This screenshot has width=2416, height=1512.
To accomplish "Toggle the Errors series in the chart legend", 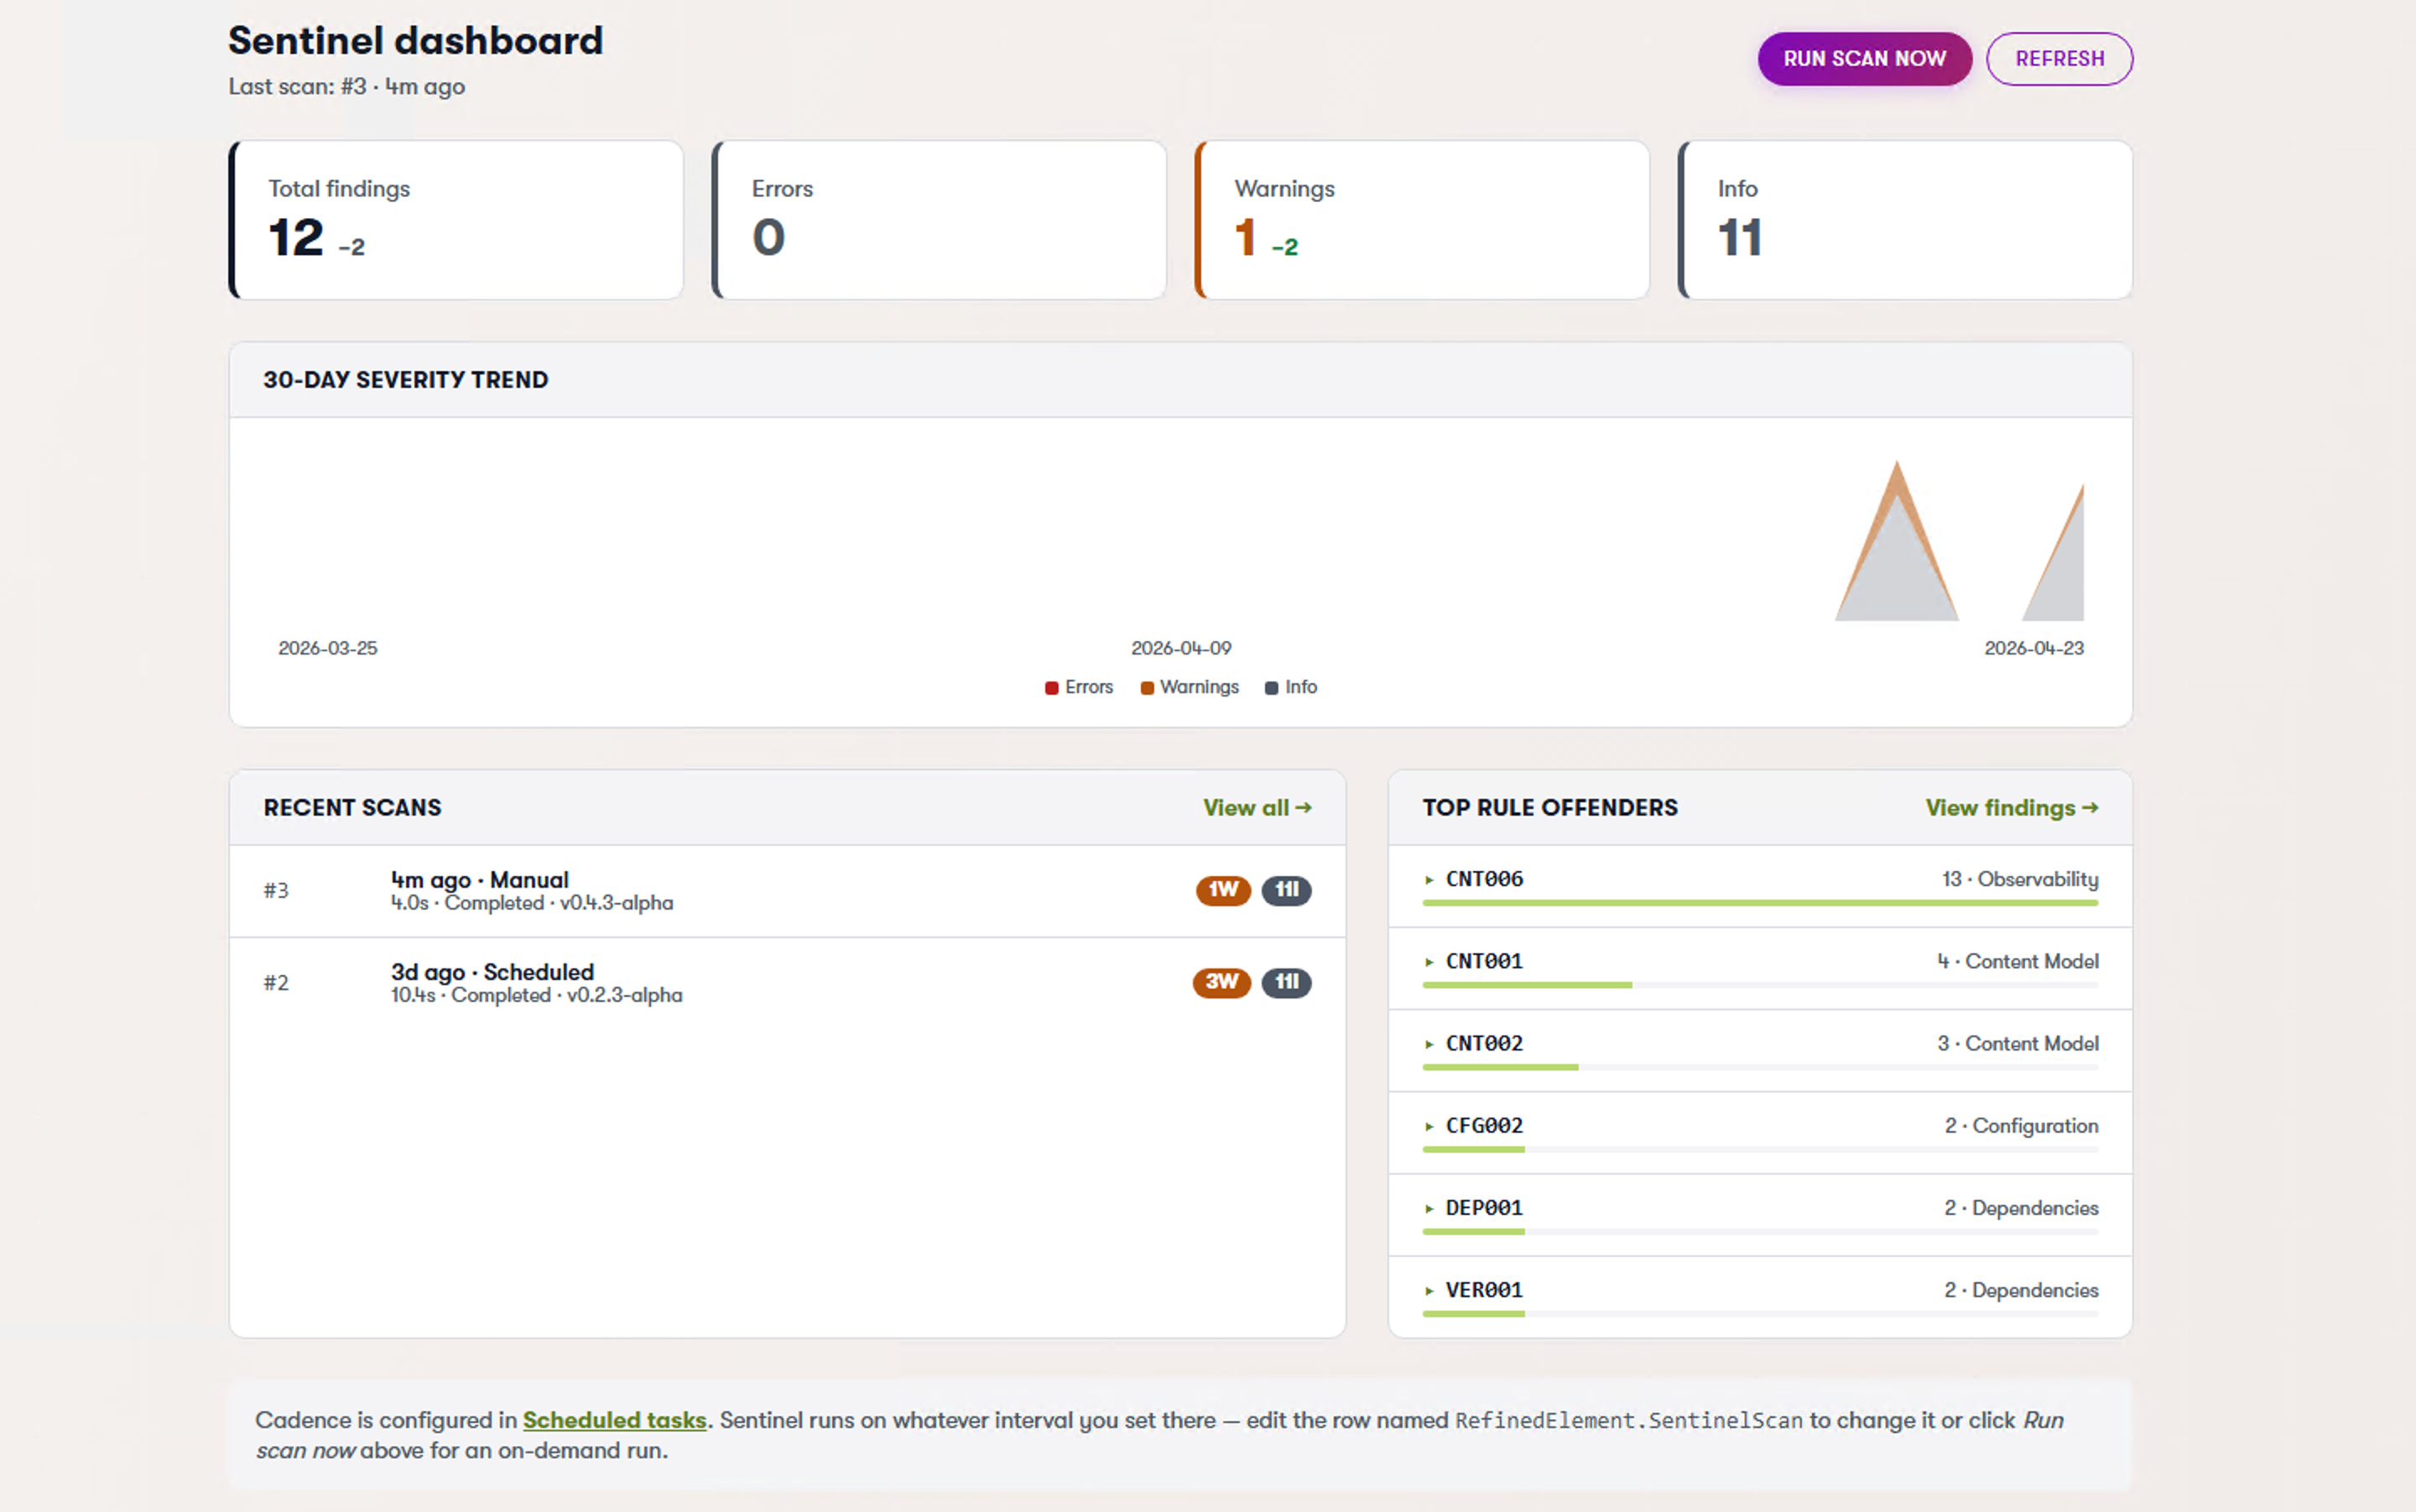I will [1079, 687].
